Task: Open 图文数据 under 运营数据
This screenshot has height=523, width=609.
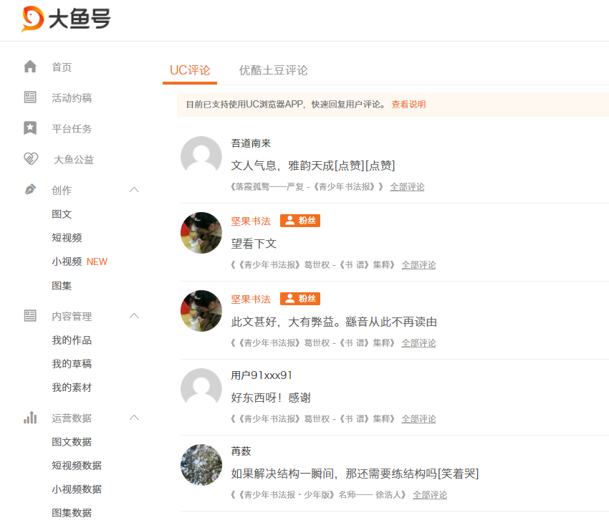Action: [72, 442]
